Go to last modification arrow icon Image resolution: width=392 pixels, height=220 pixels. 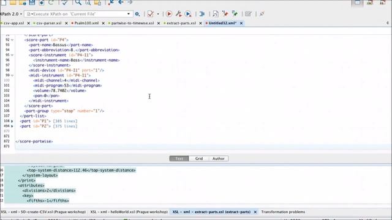click(111, 2)
